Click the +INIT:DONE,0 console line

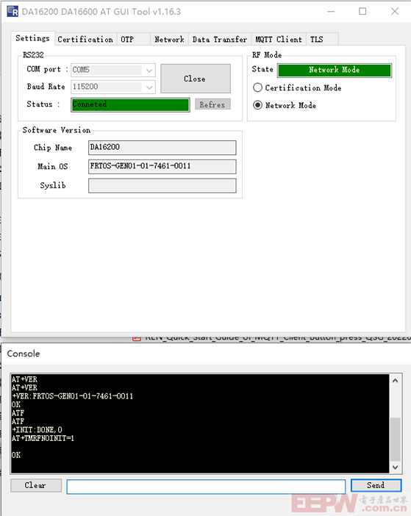(x=37, y=430)
